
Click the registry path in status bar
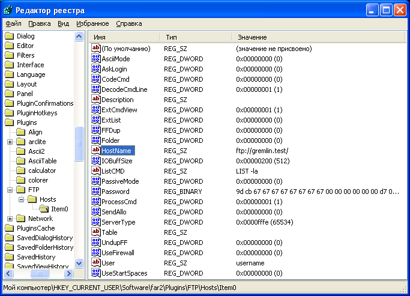point(119,288)
